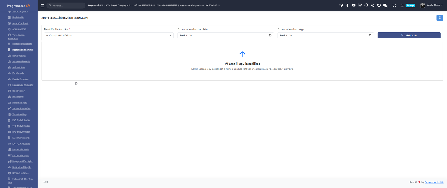Open the YouTube icon link
The width and height of the screenshot is (447, 188).
[x=354, y=5]
